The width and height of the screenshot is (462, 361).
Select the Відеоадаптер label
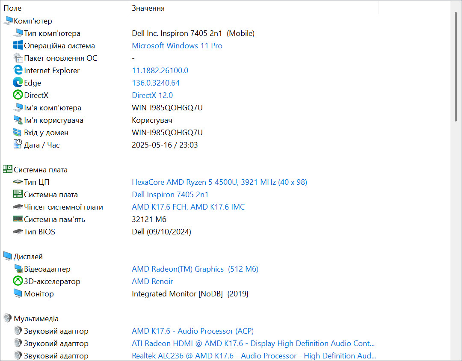47,269
